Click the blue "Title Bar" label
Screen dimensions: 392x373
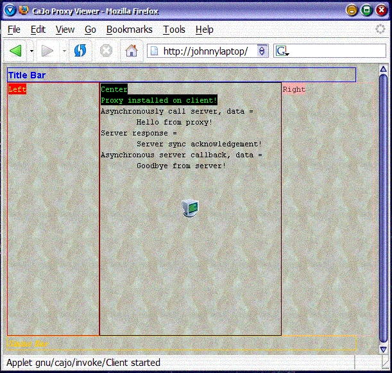point(27,75)
